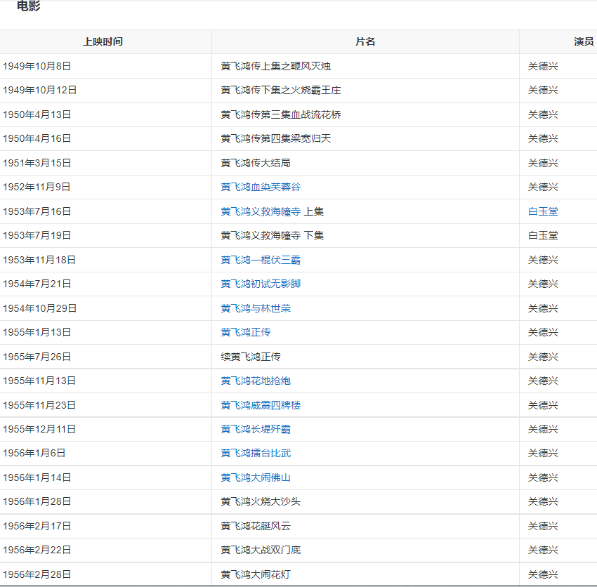Click 关德兴 in the 1955年1月13日 row
This screenshot has height=587, width=597.
point(543,332)
